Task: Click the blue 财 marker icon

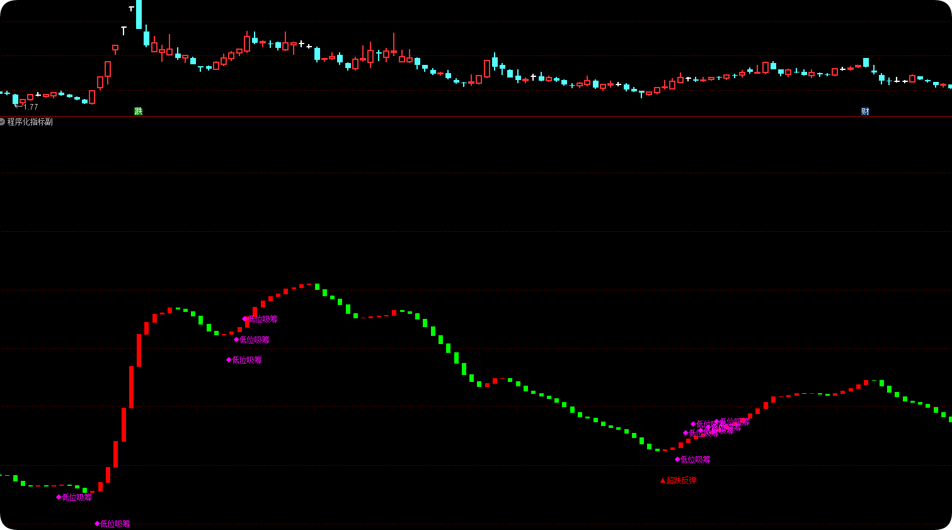Action: (865, 112)
